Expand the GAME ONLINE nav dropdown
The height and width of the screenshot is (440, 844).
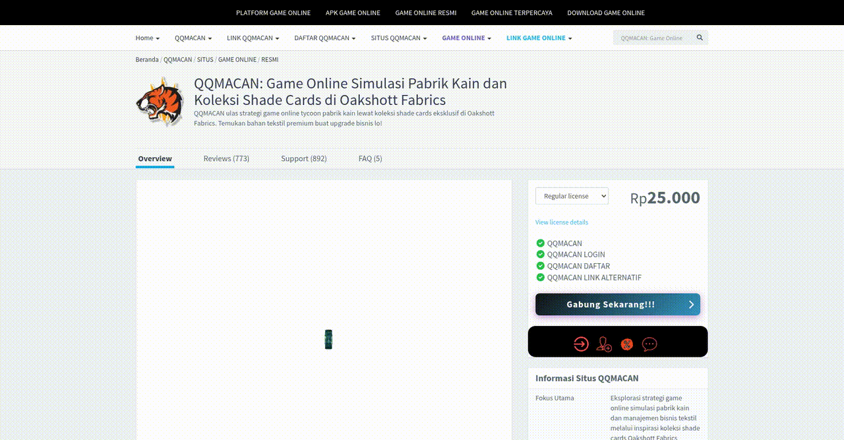[467, 38]
